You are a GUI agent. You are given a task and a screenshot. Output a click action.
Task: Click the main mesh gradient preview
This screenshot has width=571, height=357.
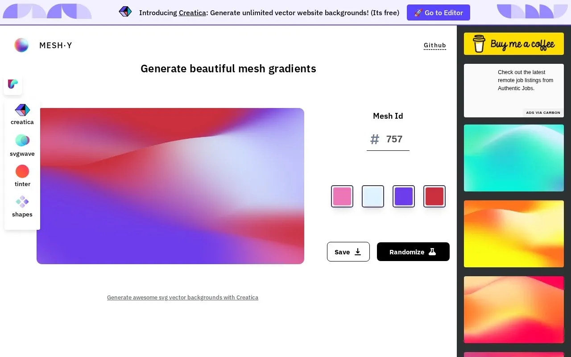coord(170,186)
